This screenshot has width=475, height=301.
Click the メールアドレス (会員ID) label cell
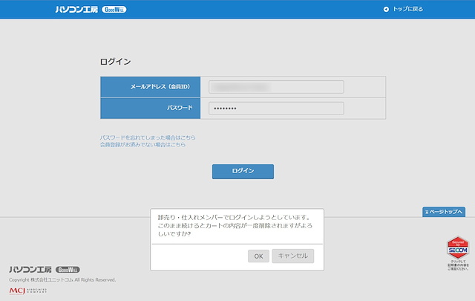pyautogui.click(x=150, y=87)
